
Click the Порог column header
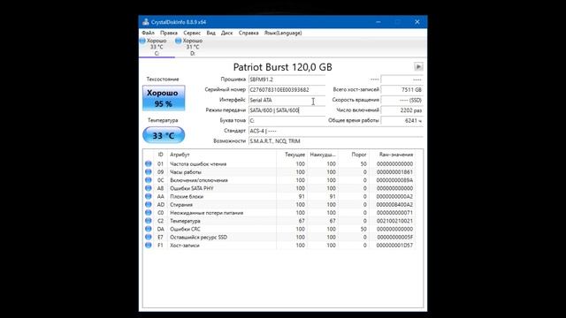tap(354, 155)
